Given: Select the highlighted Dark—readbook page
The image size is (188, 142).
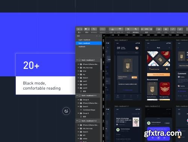Looking at the screenshot, I should coord(89,43).
